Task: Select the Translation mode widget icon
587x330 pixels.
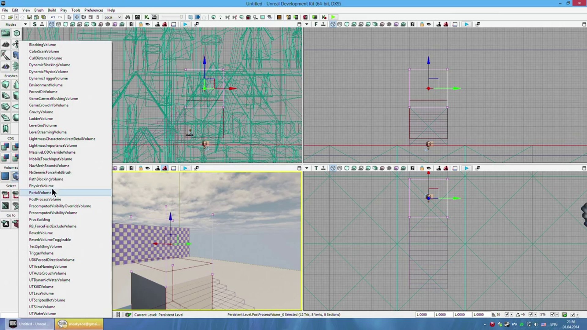Action: pyautogui.click(x=76, y=17)
